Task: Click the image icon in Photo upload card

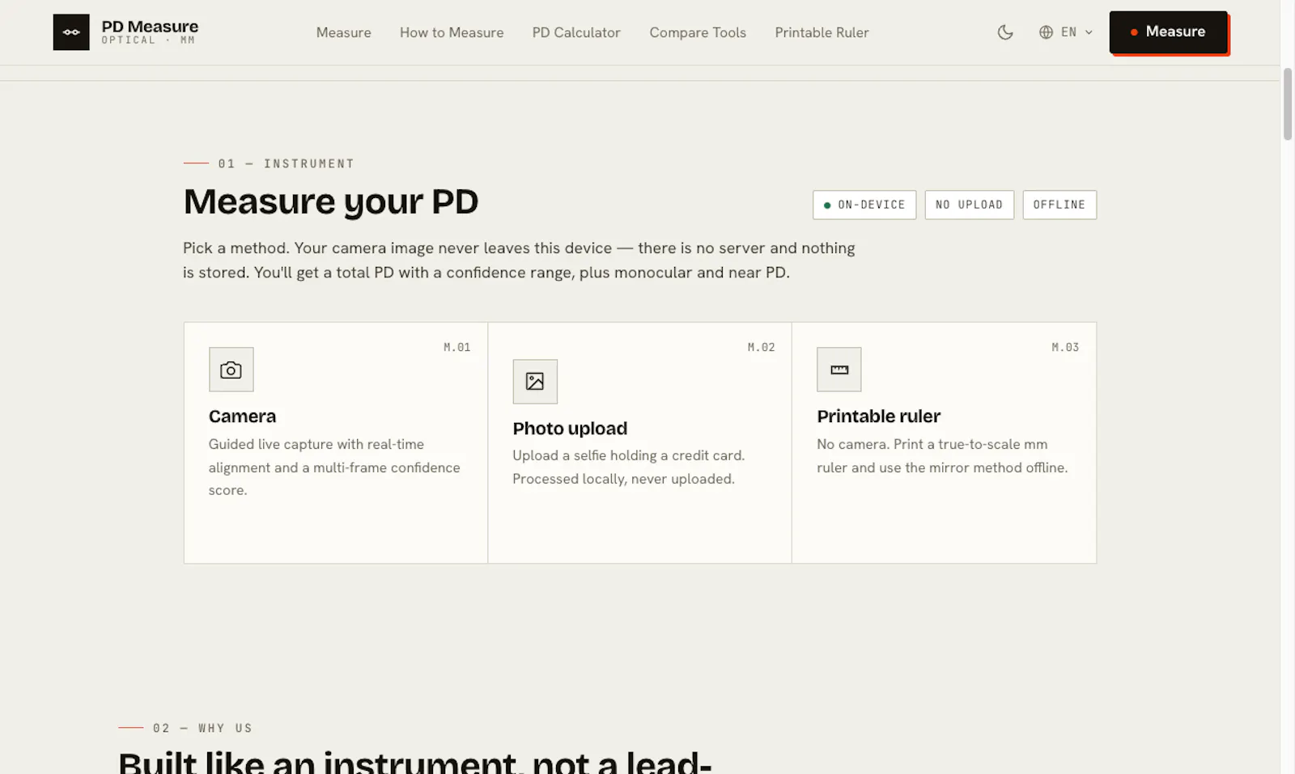Action: click(535, 381)
